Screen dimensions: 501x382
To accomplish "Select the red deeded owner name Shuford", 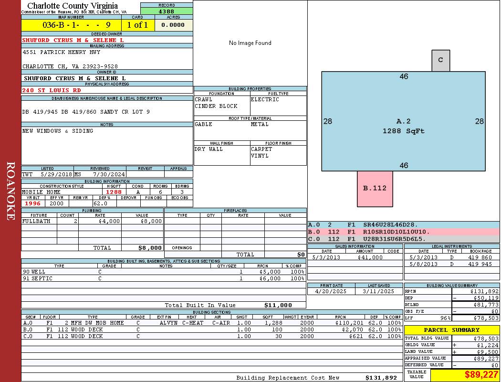I will 73,40.
